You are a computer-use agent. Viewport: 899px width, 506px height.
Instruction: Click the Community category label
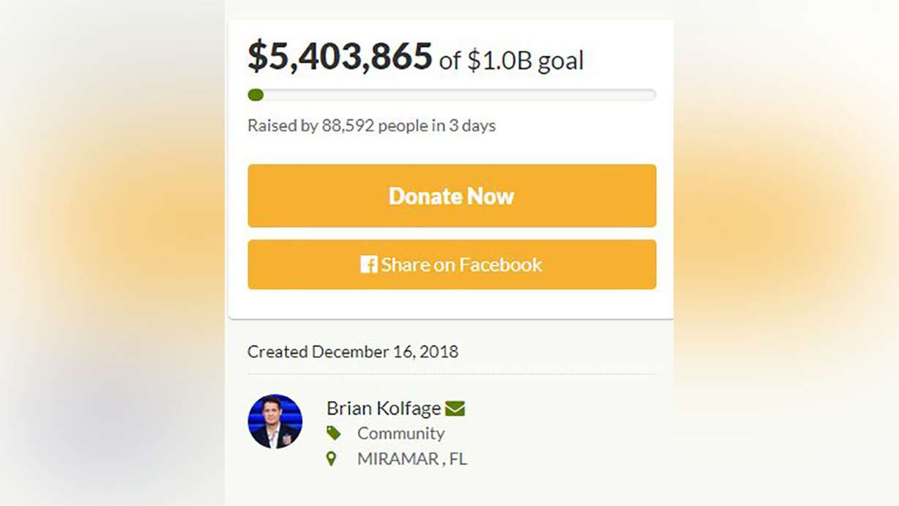click(x=401, y=433)
